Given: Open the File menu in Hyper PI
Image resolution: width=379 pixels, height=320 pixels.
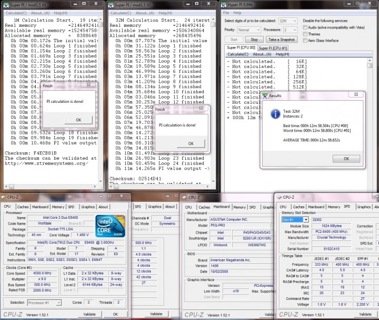Looking at the screenshot, I should [226, 13].
